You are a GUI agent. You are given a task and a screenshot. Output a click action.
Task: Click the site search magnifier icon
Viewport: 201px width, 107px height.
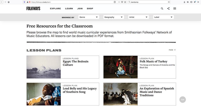pyautogui.click(x=162, y=8)
